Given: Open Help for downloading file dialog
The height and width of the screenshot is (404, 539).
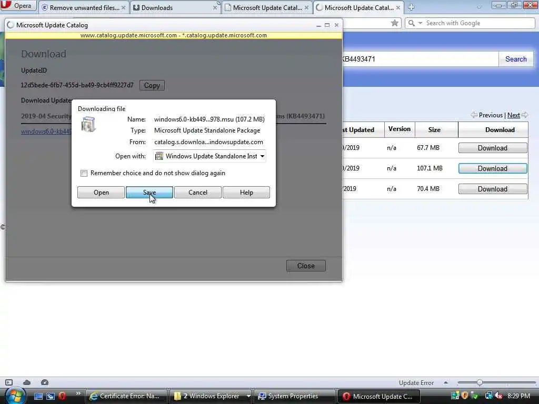Looking at the screenshot, I should coord(246,193).
